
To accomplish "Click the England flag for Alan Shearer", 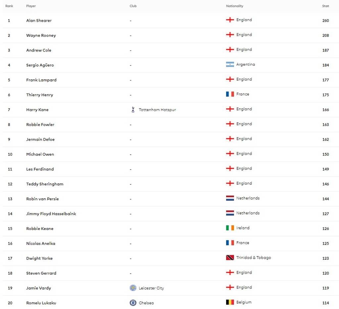I will [230, 20].
